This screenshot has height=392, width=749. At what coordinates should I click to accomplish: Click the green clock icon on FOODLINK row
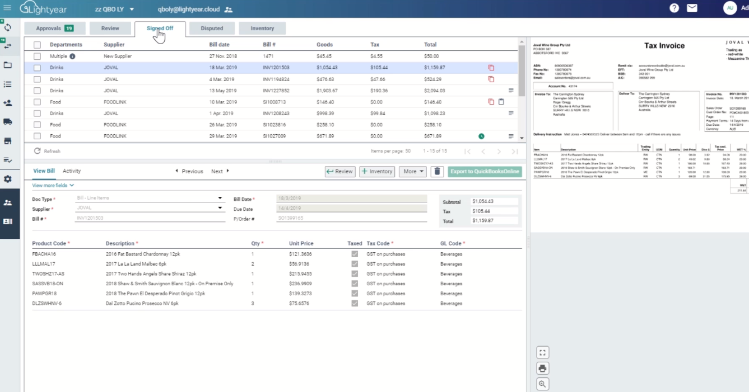481,136
